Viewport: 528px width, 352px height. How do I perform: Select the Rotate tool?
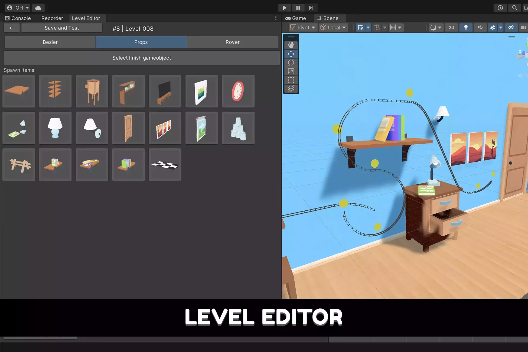pos(291,63)
